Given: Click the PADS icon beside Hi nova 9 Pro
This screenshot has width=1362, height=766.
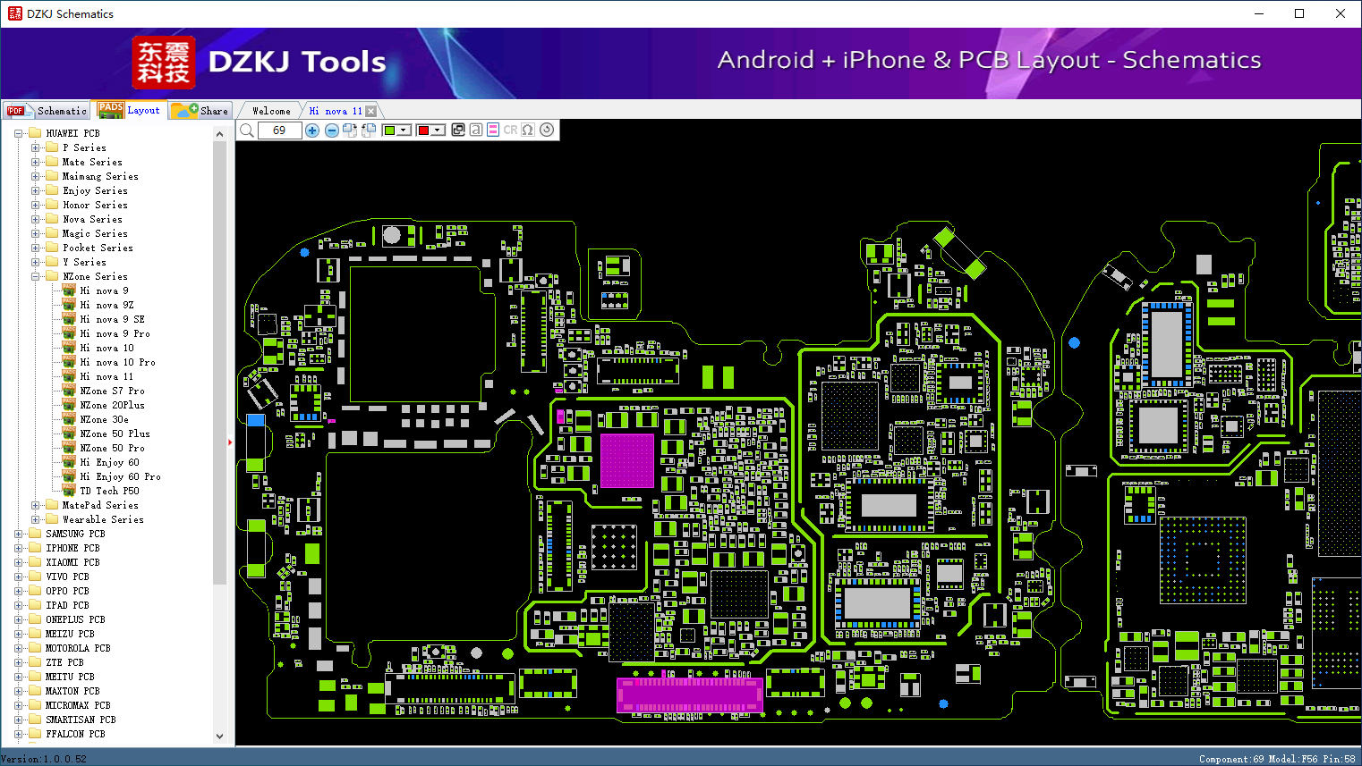Looking at the screenshot, I should [x=69, y=333].
